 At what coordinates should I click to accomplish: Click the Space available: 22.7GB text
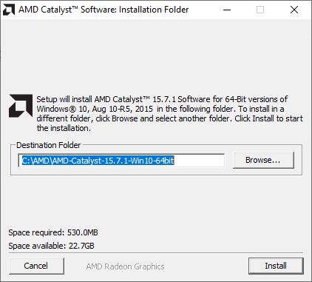[51, 246]
